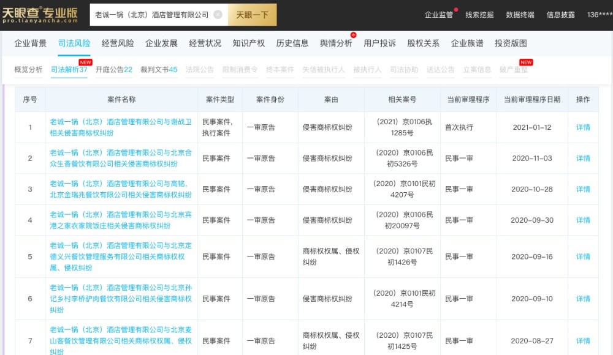Switch to the 投资版图 tab
The image size is (613, 355).
511,43
